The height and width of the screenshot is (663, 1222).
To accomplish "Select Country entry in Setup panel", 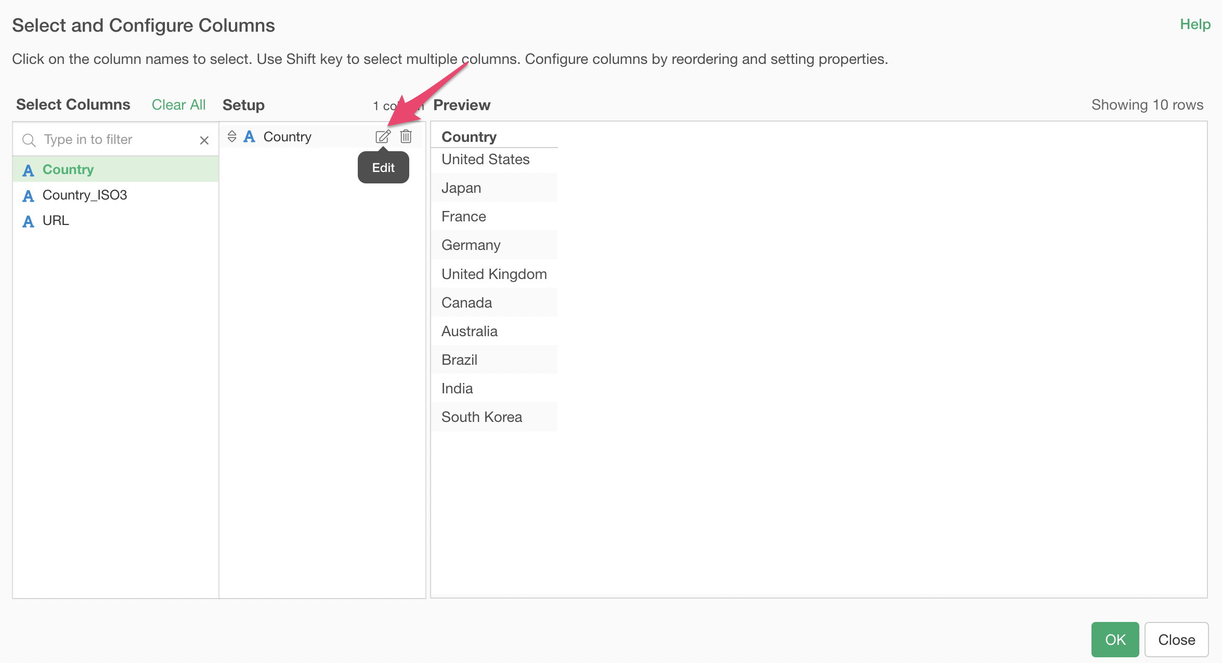I will click(288, 137).
